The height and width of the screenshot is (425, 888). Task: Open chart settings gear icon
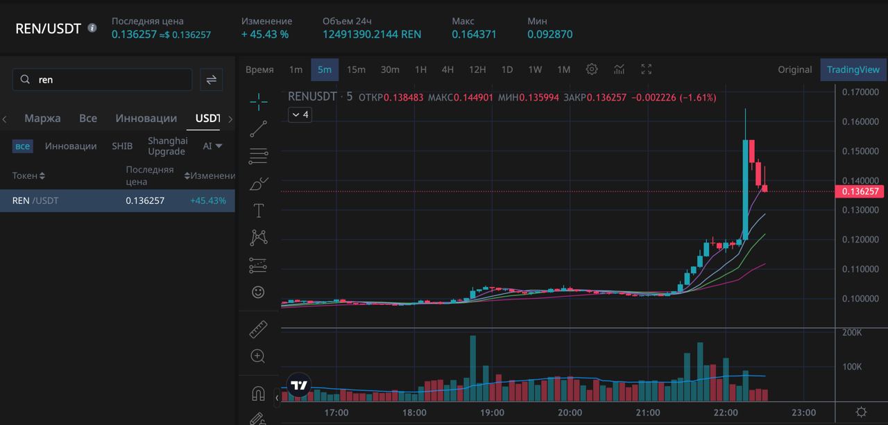592,69
